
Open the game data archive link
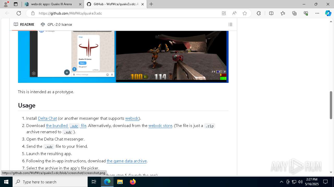coord(127,161)
